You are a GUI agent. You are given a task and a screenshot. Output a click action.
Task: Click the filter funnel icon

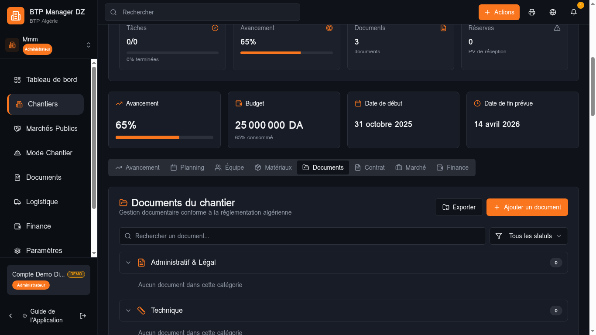click(x=499, y=236)
